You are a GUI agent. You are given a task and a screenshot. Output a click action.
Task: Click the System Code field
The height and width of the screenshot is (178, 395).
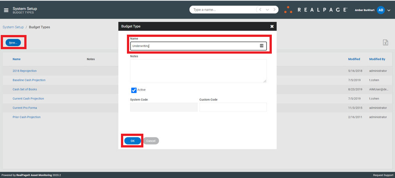point(164,107)
